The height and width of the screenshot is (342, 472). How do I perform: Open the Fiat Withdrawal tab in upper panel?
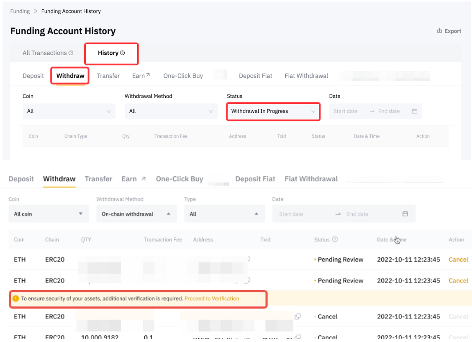click(306, 76)
